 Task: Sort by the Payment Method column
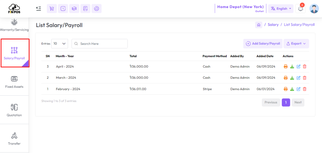(214, 56)
